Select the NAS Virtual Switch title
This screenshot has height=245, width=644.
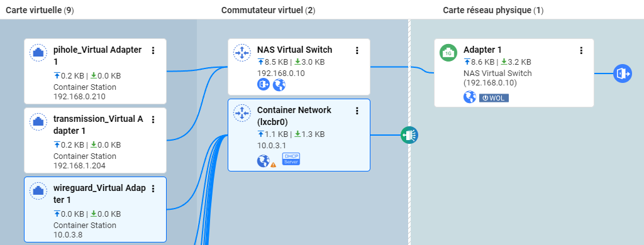294,50
